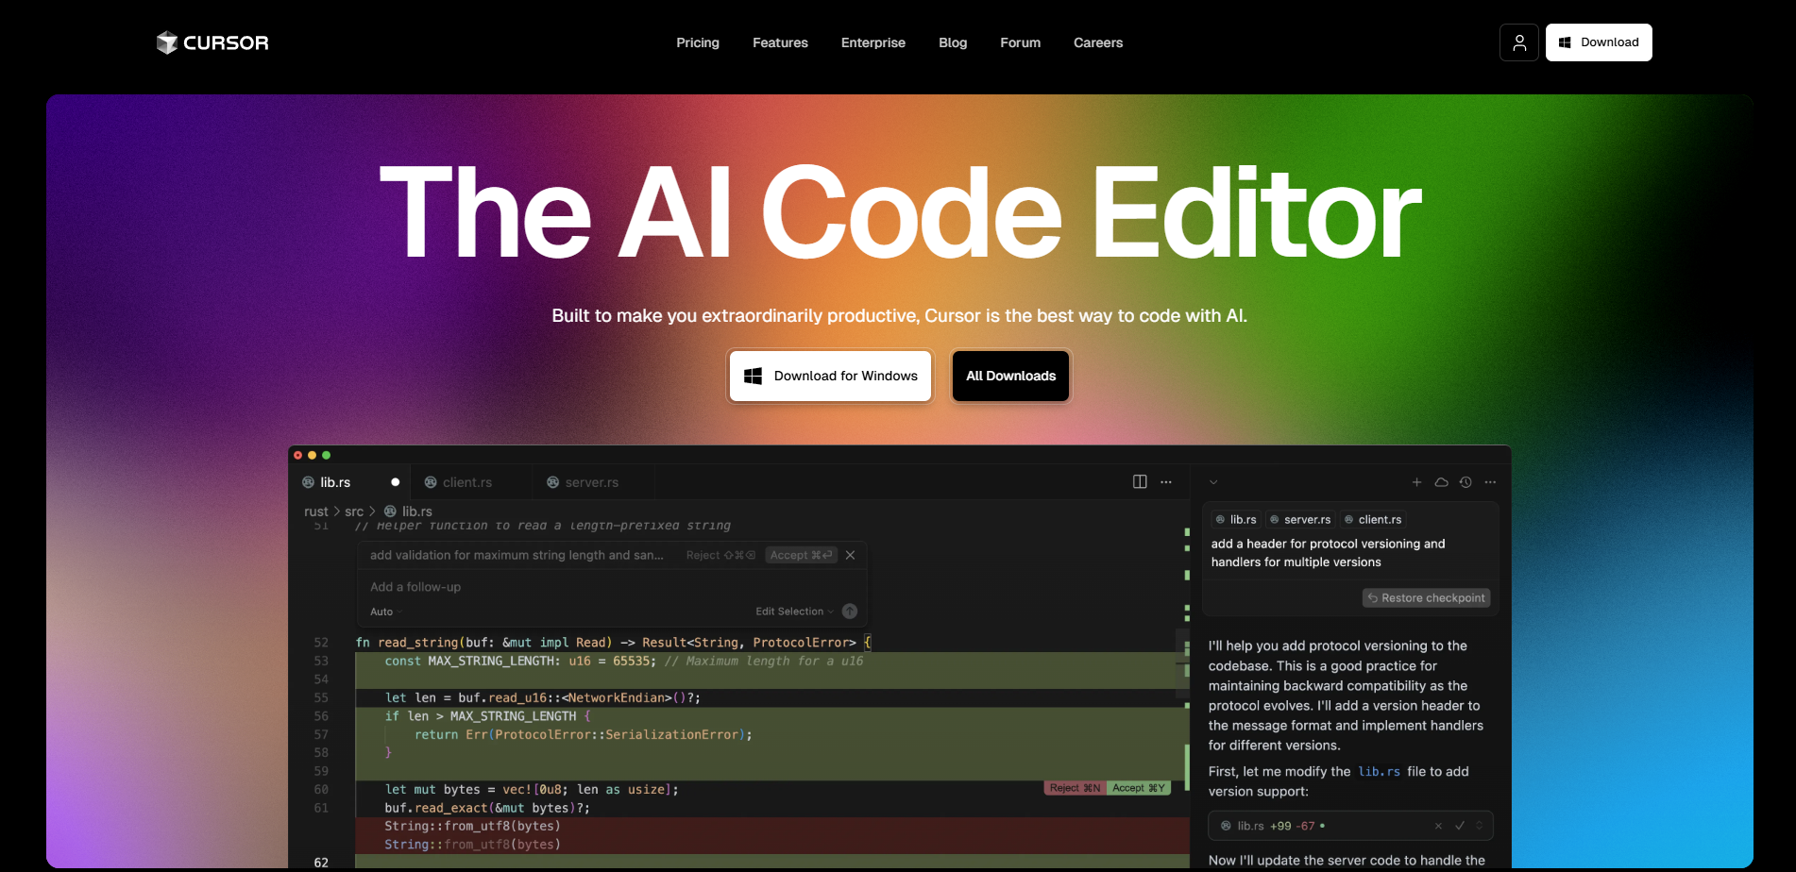
Task: Click the Cursor cube logo
Action: (x=167, y=42)
